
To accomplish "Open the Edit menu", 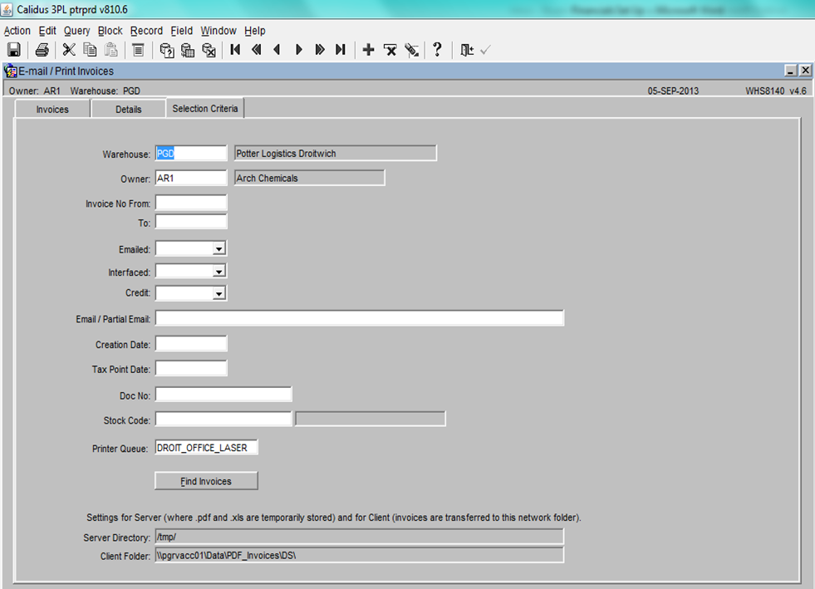I will [47, 31].
